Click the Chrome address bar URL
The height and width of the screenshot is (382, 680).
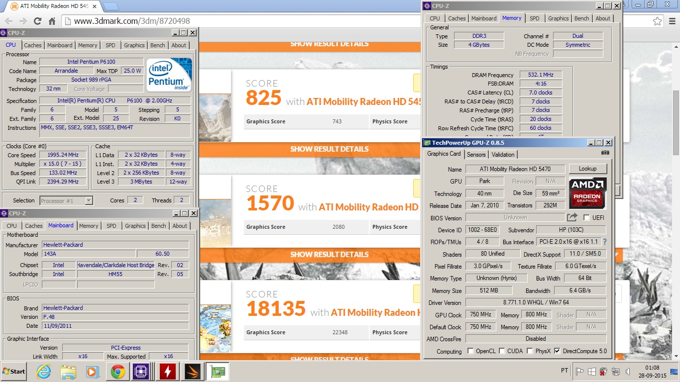[x=132, y=21]
